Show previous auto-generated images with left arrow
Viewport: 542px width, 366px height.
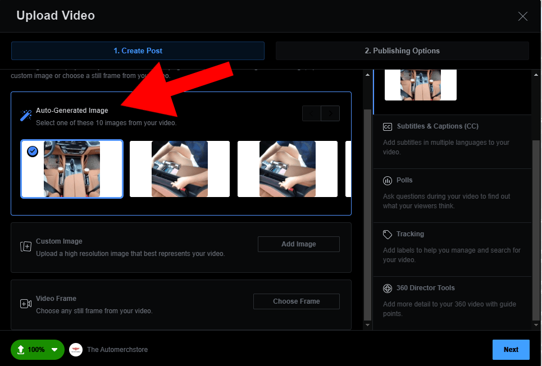[x=312, y=113]
